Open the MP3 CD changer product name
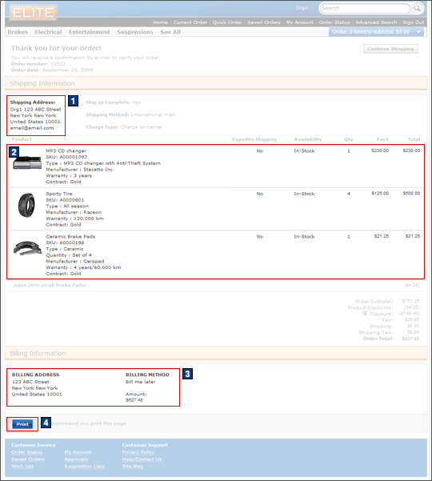 click(66, 150)
